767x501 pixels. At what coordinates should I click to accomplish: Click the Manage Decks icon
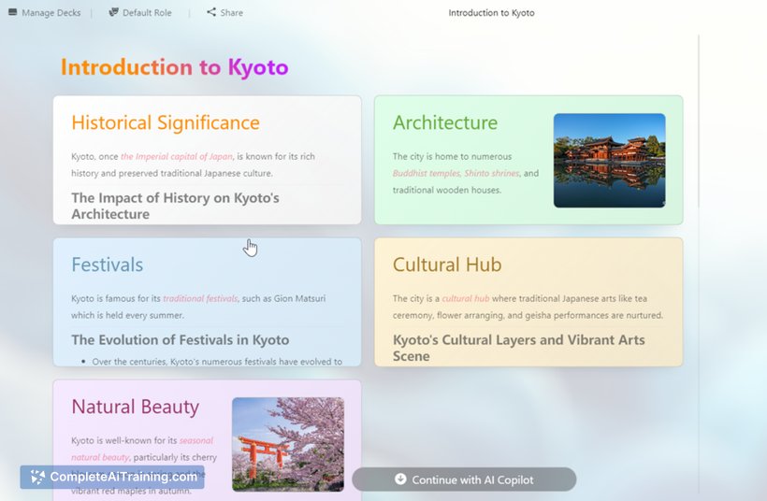[x=13, y=12]
